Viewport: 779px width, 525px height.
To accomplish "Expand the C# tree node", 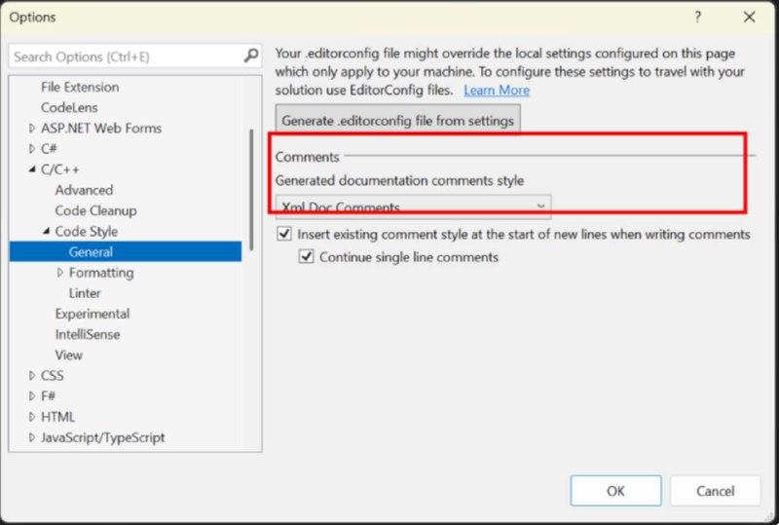I will pos(32,149).
